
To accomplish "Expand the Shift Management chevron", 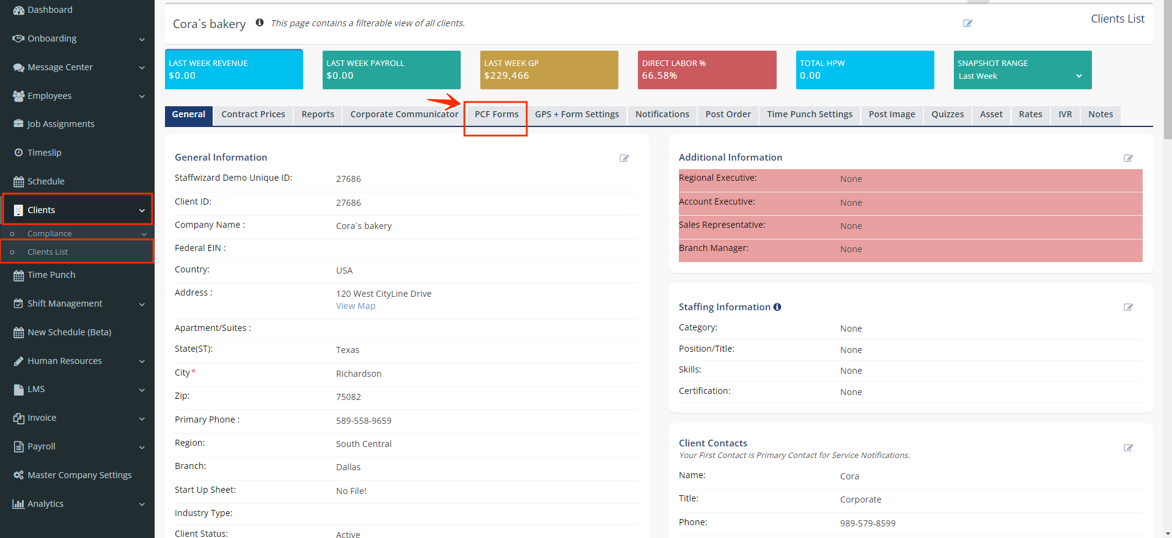I will (x=142, y=304).
